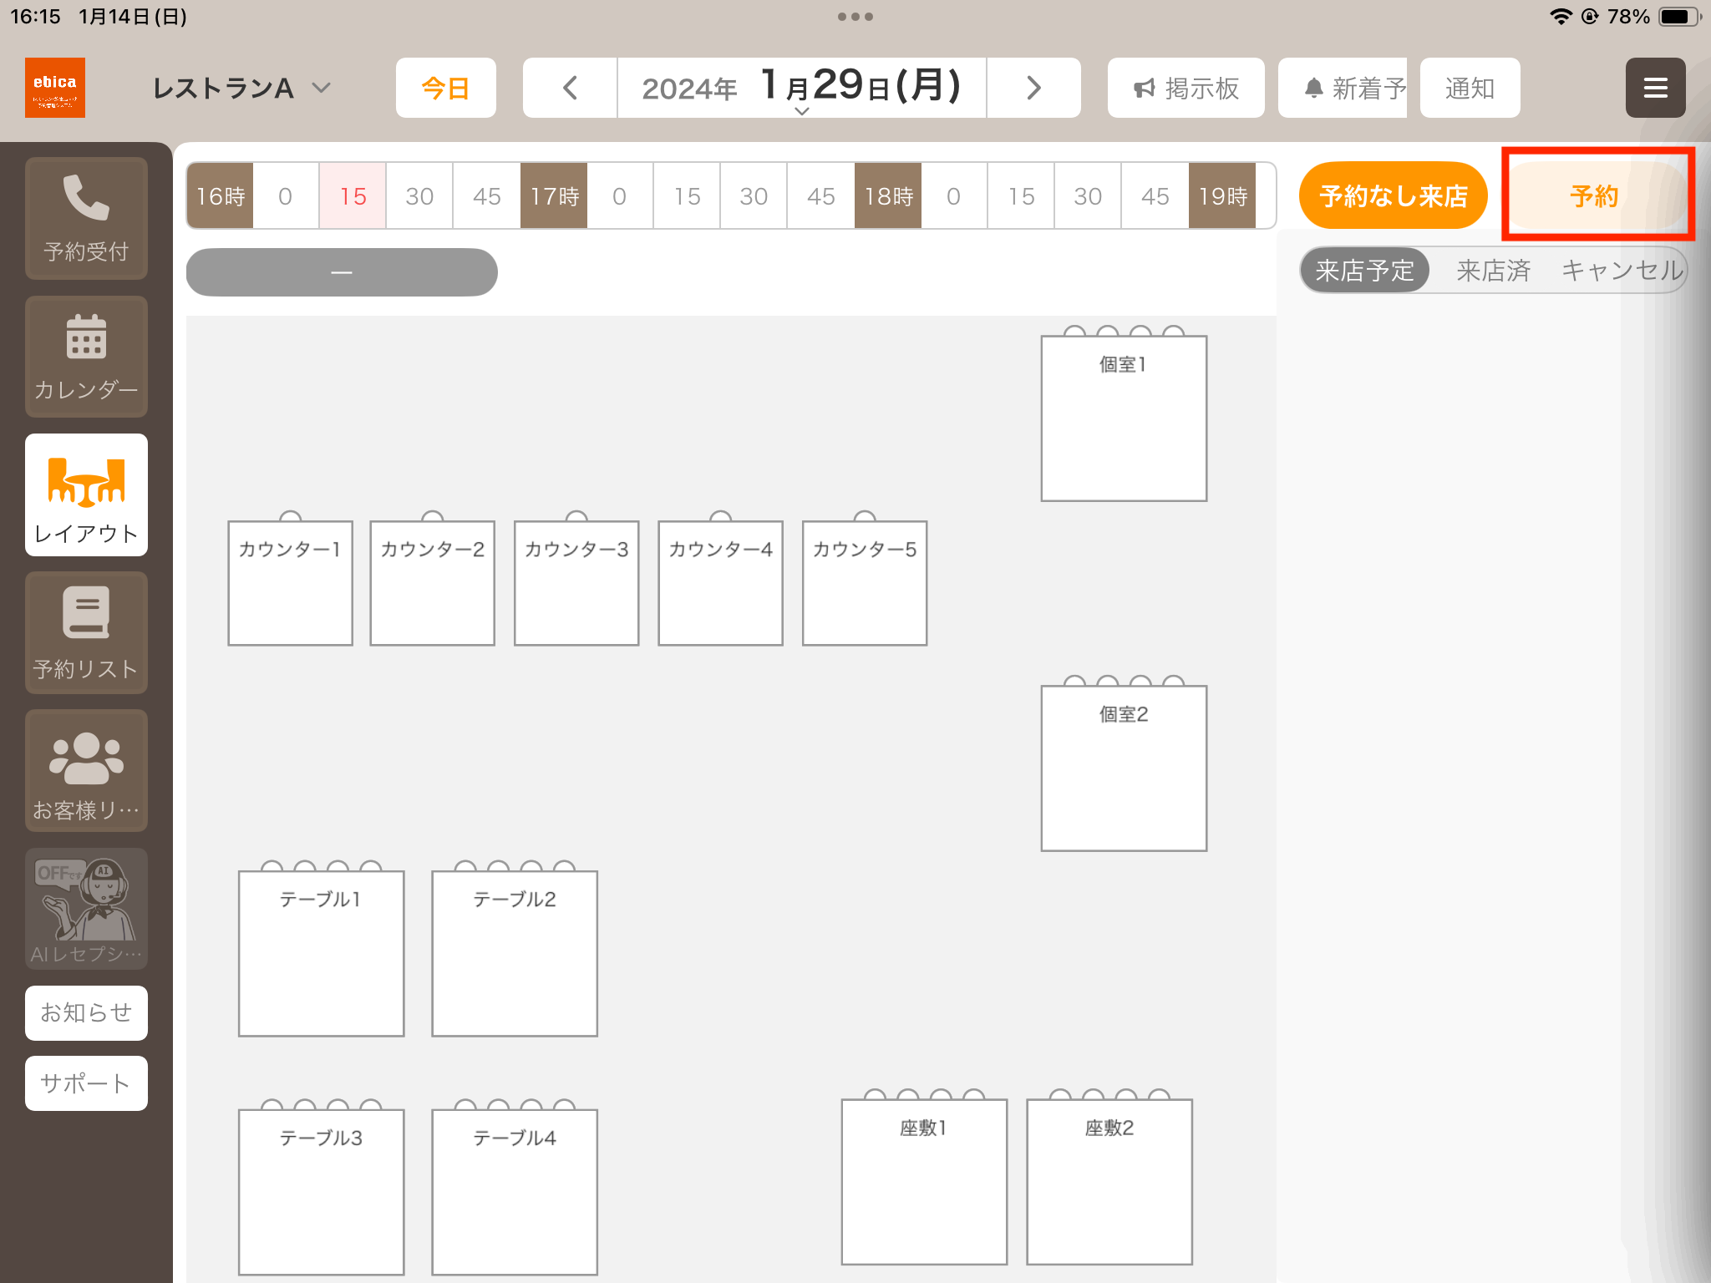Select the 16時 timeline marker
The height and width of the screenshot is (1283, 1711).
[220, 196]
